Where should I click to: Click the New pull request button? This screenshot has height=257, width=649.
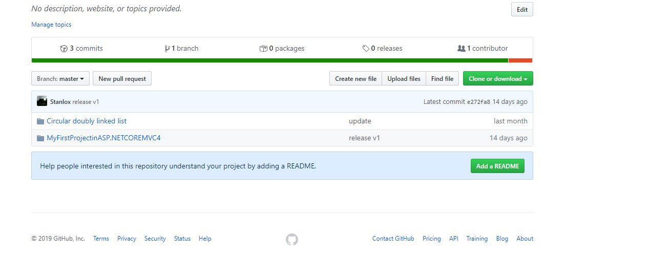pos(122,79)
